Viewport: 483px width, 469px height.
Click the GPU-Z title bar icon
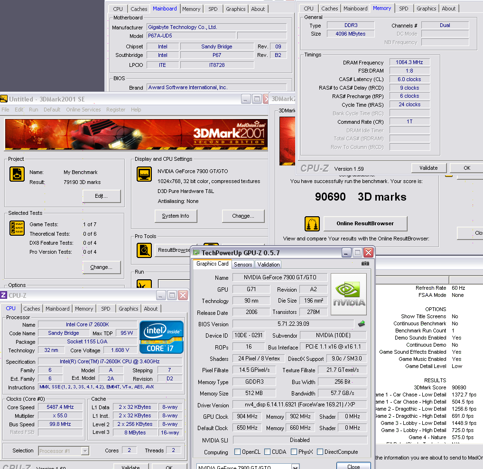pos(196,252)
